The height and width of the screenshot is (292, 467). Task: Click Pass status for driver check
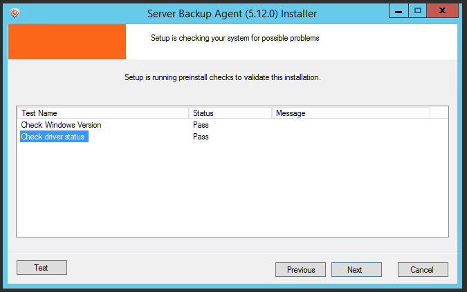coord(201,137)
